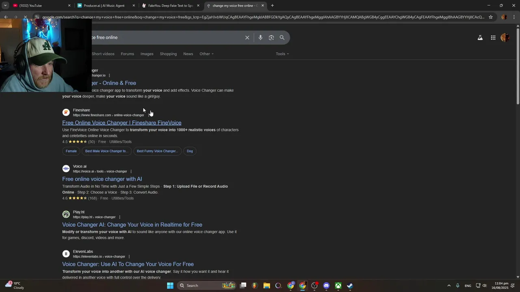Select the Forums filter
This screenshot has width=520, height=292.
(x=127, y=54)
